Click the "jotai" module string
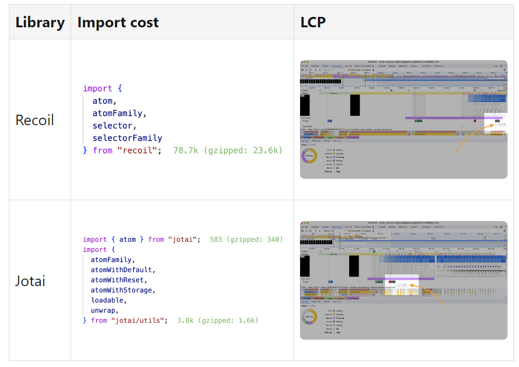This screenshot has width=519, height=367. [182, 239]
